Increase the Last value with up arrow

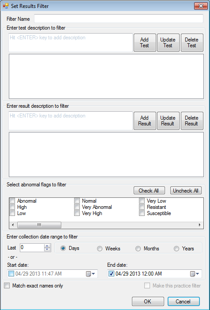tap(47, 246)
